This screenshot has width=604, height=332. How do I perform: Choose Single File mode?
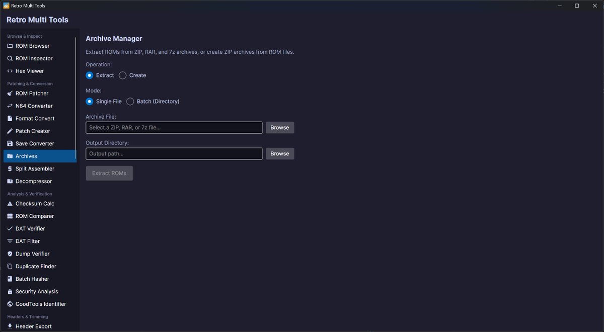pyautogui.click(x=90, y=101)
